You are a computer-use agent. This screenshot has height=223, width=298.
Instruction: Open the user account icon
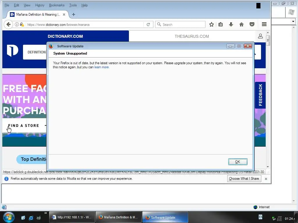click(x=260, y=36)
